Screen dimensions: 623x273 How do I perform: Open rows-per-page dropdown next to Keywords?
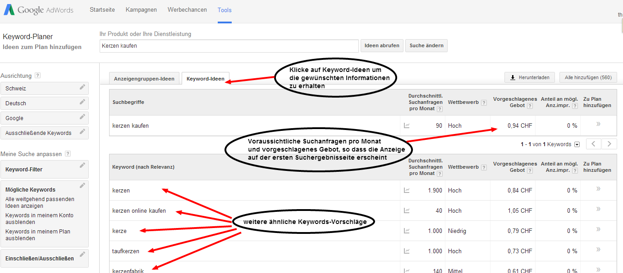pos(577,144)
